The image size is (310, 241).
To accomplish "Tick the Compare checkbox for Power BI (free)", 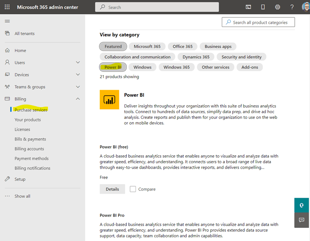I will 133,189.
